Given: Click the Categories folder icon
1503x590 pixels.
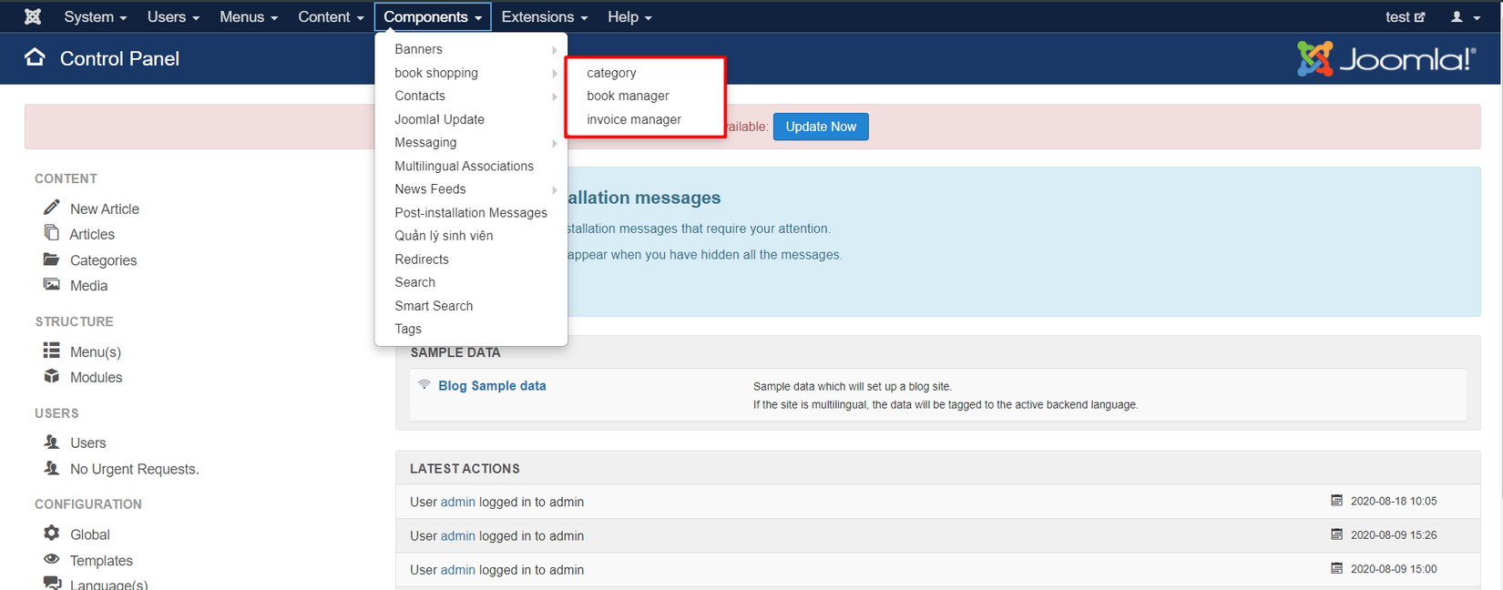Looking at the screenshot, I should click(52, 259).
